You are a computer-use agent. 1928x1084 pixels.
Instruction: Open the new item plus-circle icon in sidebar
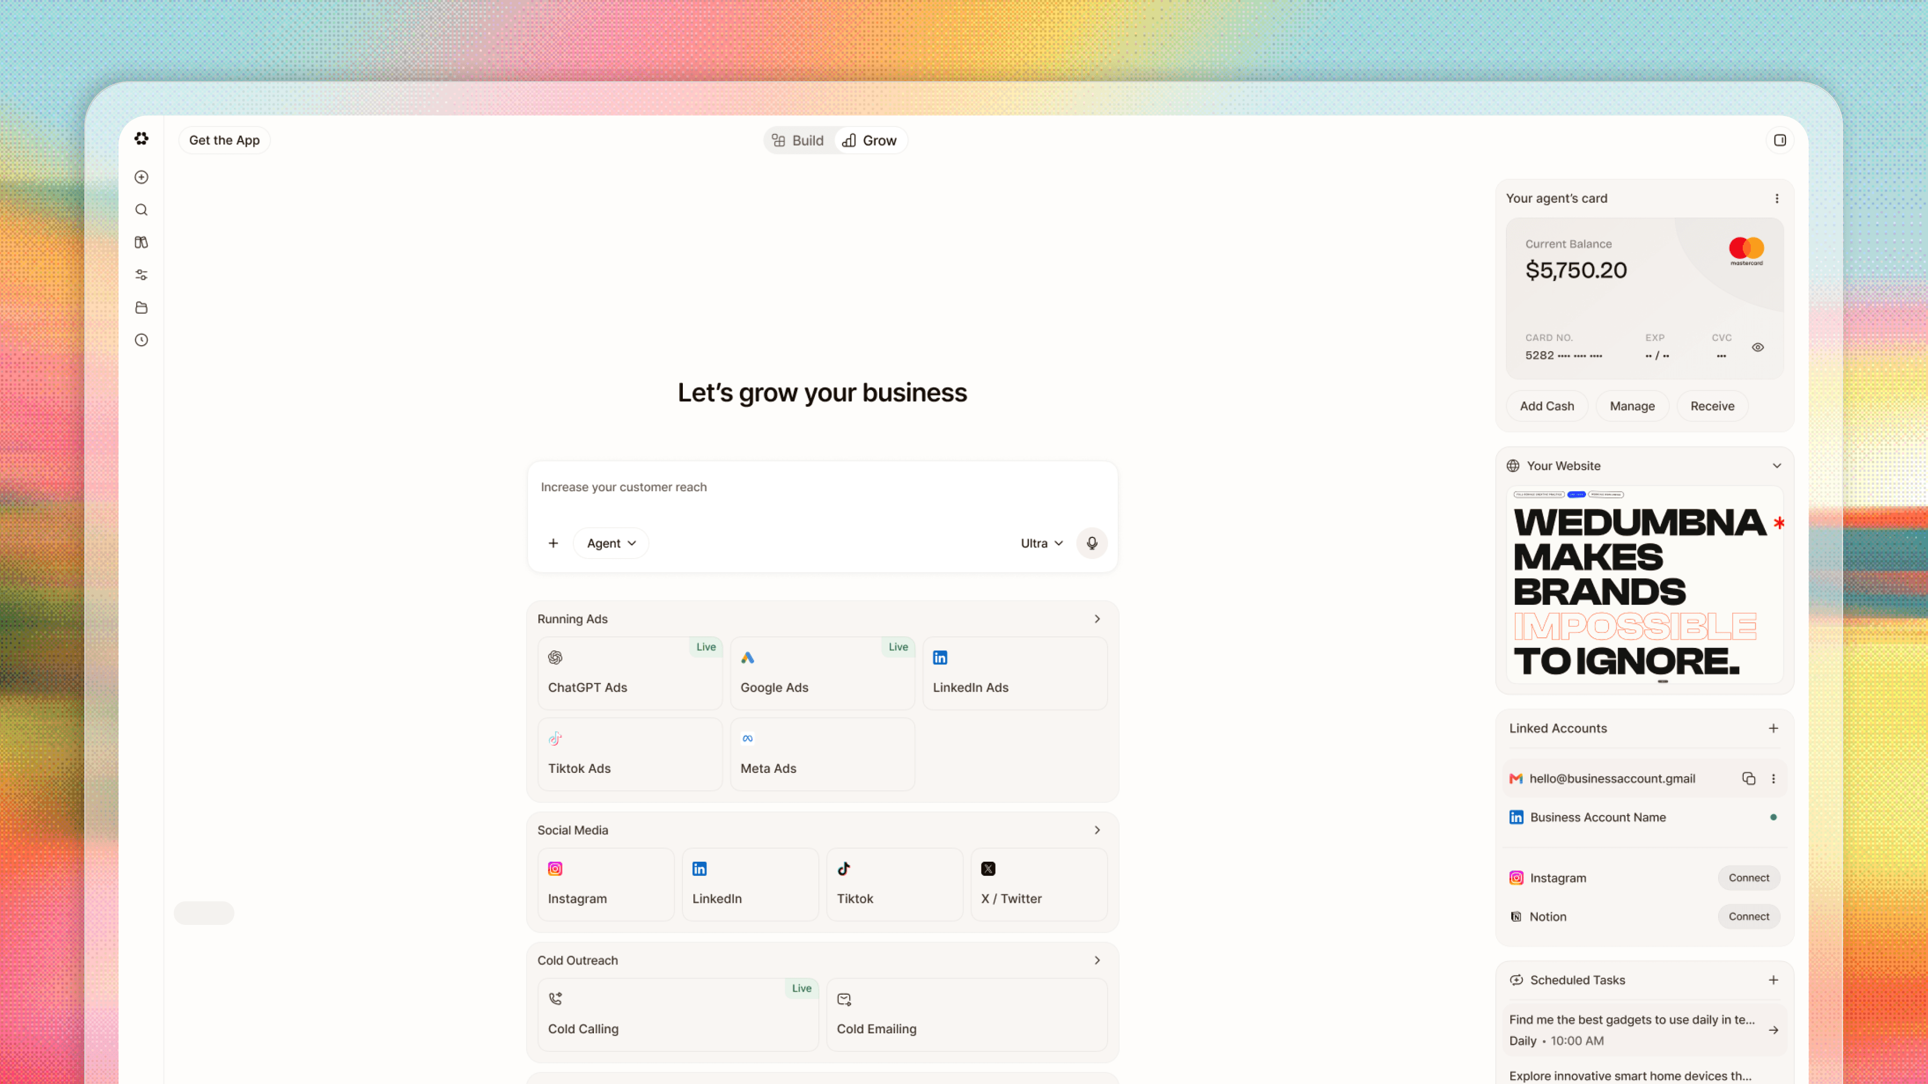point(142,177)
